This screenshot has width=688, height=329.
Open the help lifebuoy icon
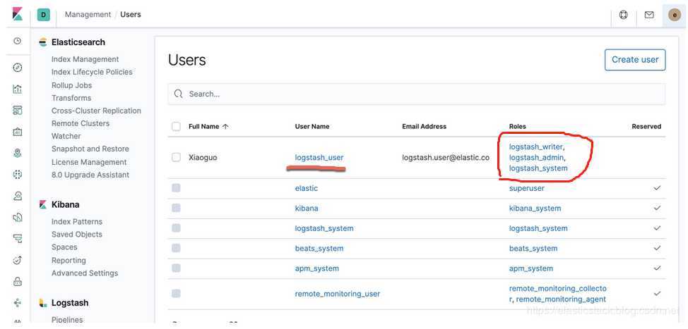(x=623, y=14)
